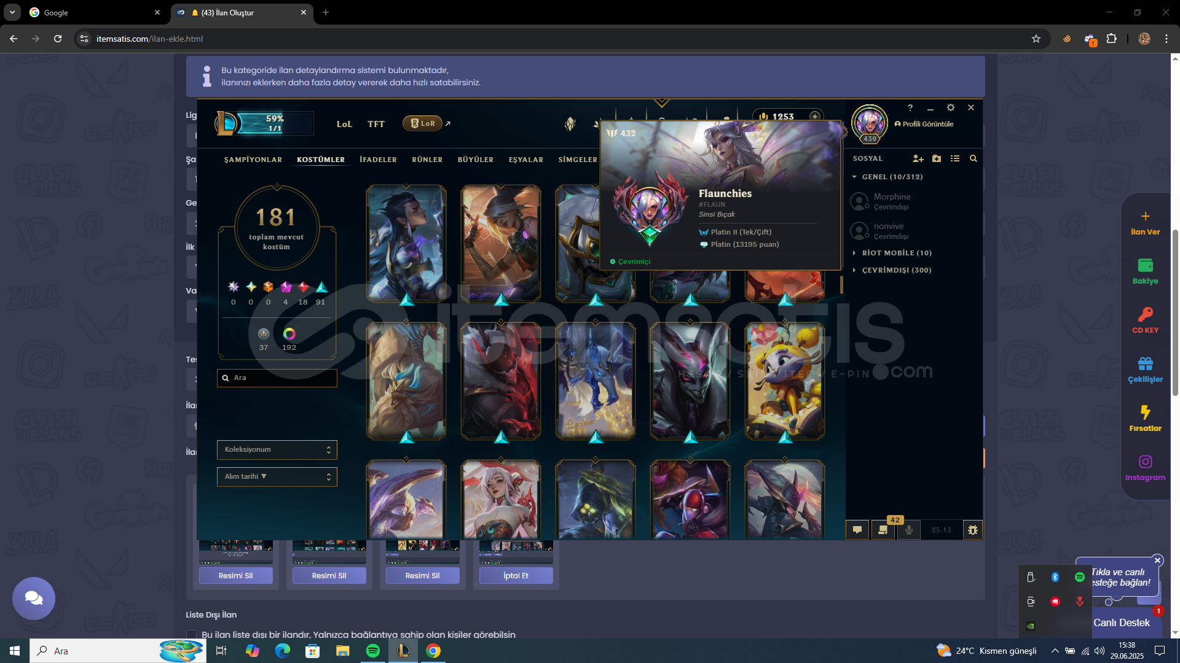This screenshot has width=1180, height=663.
Task: Open the Spotify icon in the taskbar
Action: click(x=373, y=651)
